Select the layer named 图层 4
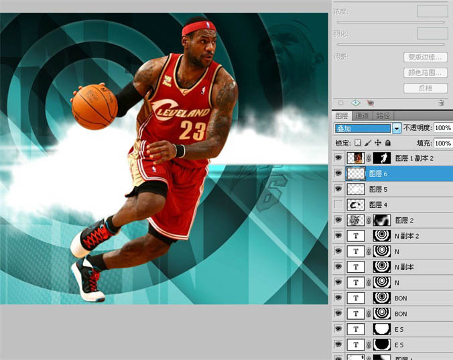 point(378,205)
